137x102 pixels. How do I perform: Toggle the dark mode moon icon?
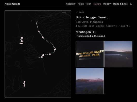tap(131, 4)
